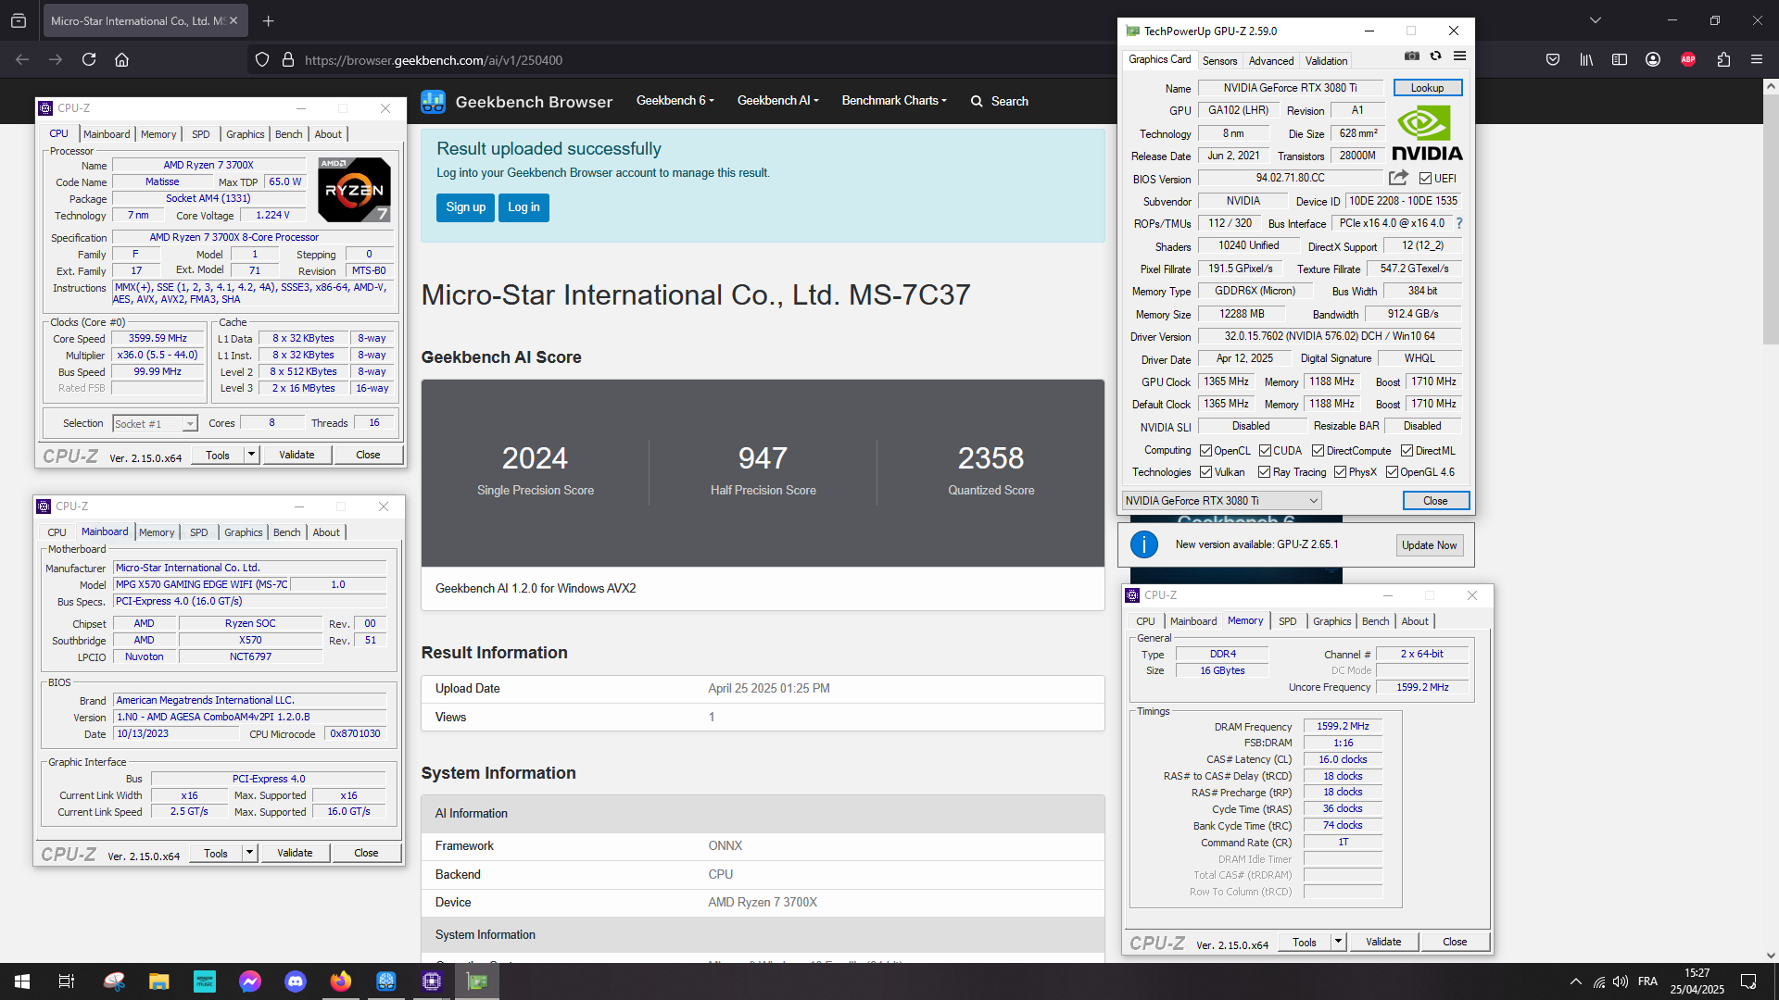1779x1000 pixels.
Task: Switch to the Sensors tab in GPU-Z
Action: pos(1219,61)
